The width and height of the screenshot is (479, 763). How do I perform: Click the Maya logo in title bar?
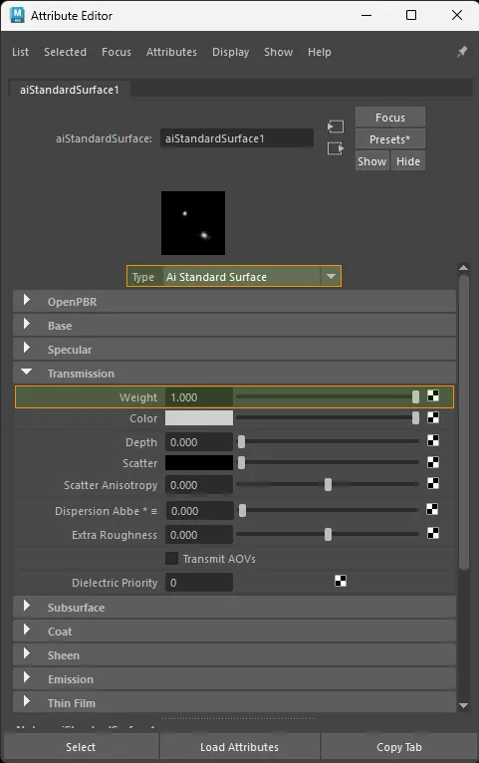click(x=17, y=15)
